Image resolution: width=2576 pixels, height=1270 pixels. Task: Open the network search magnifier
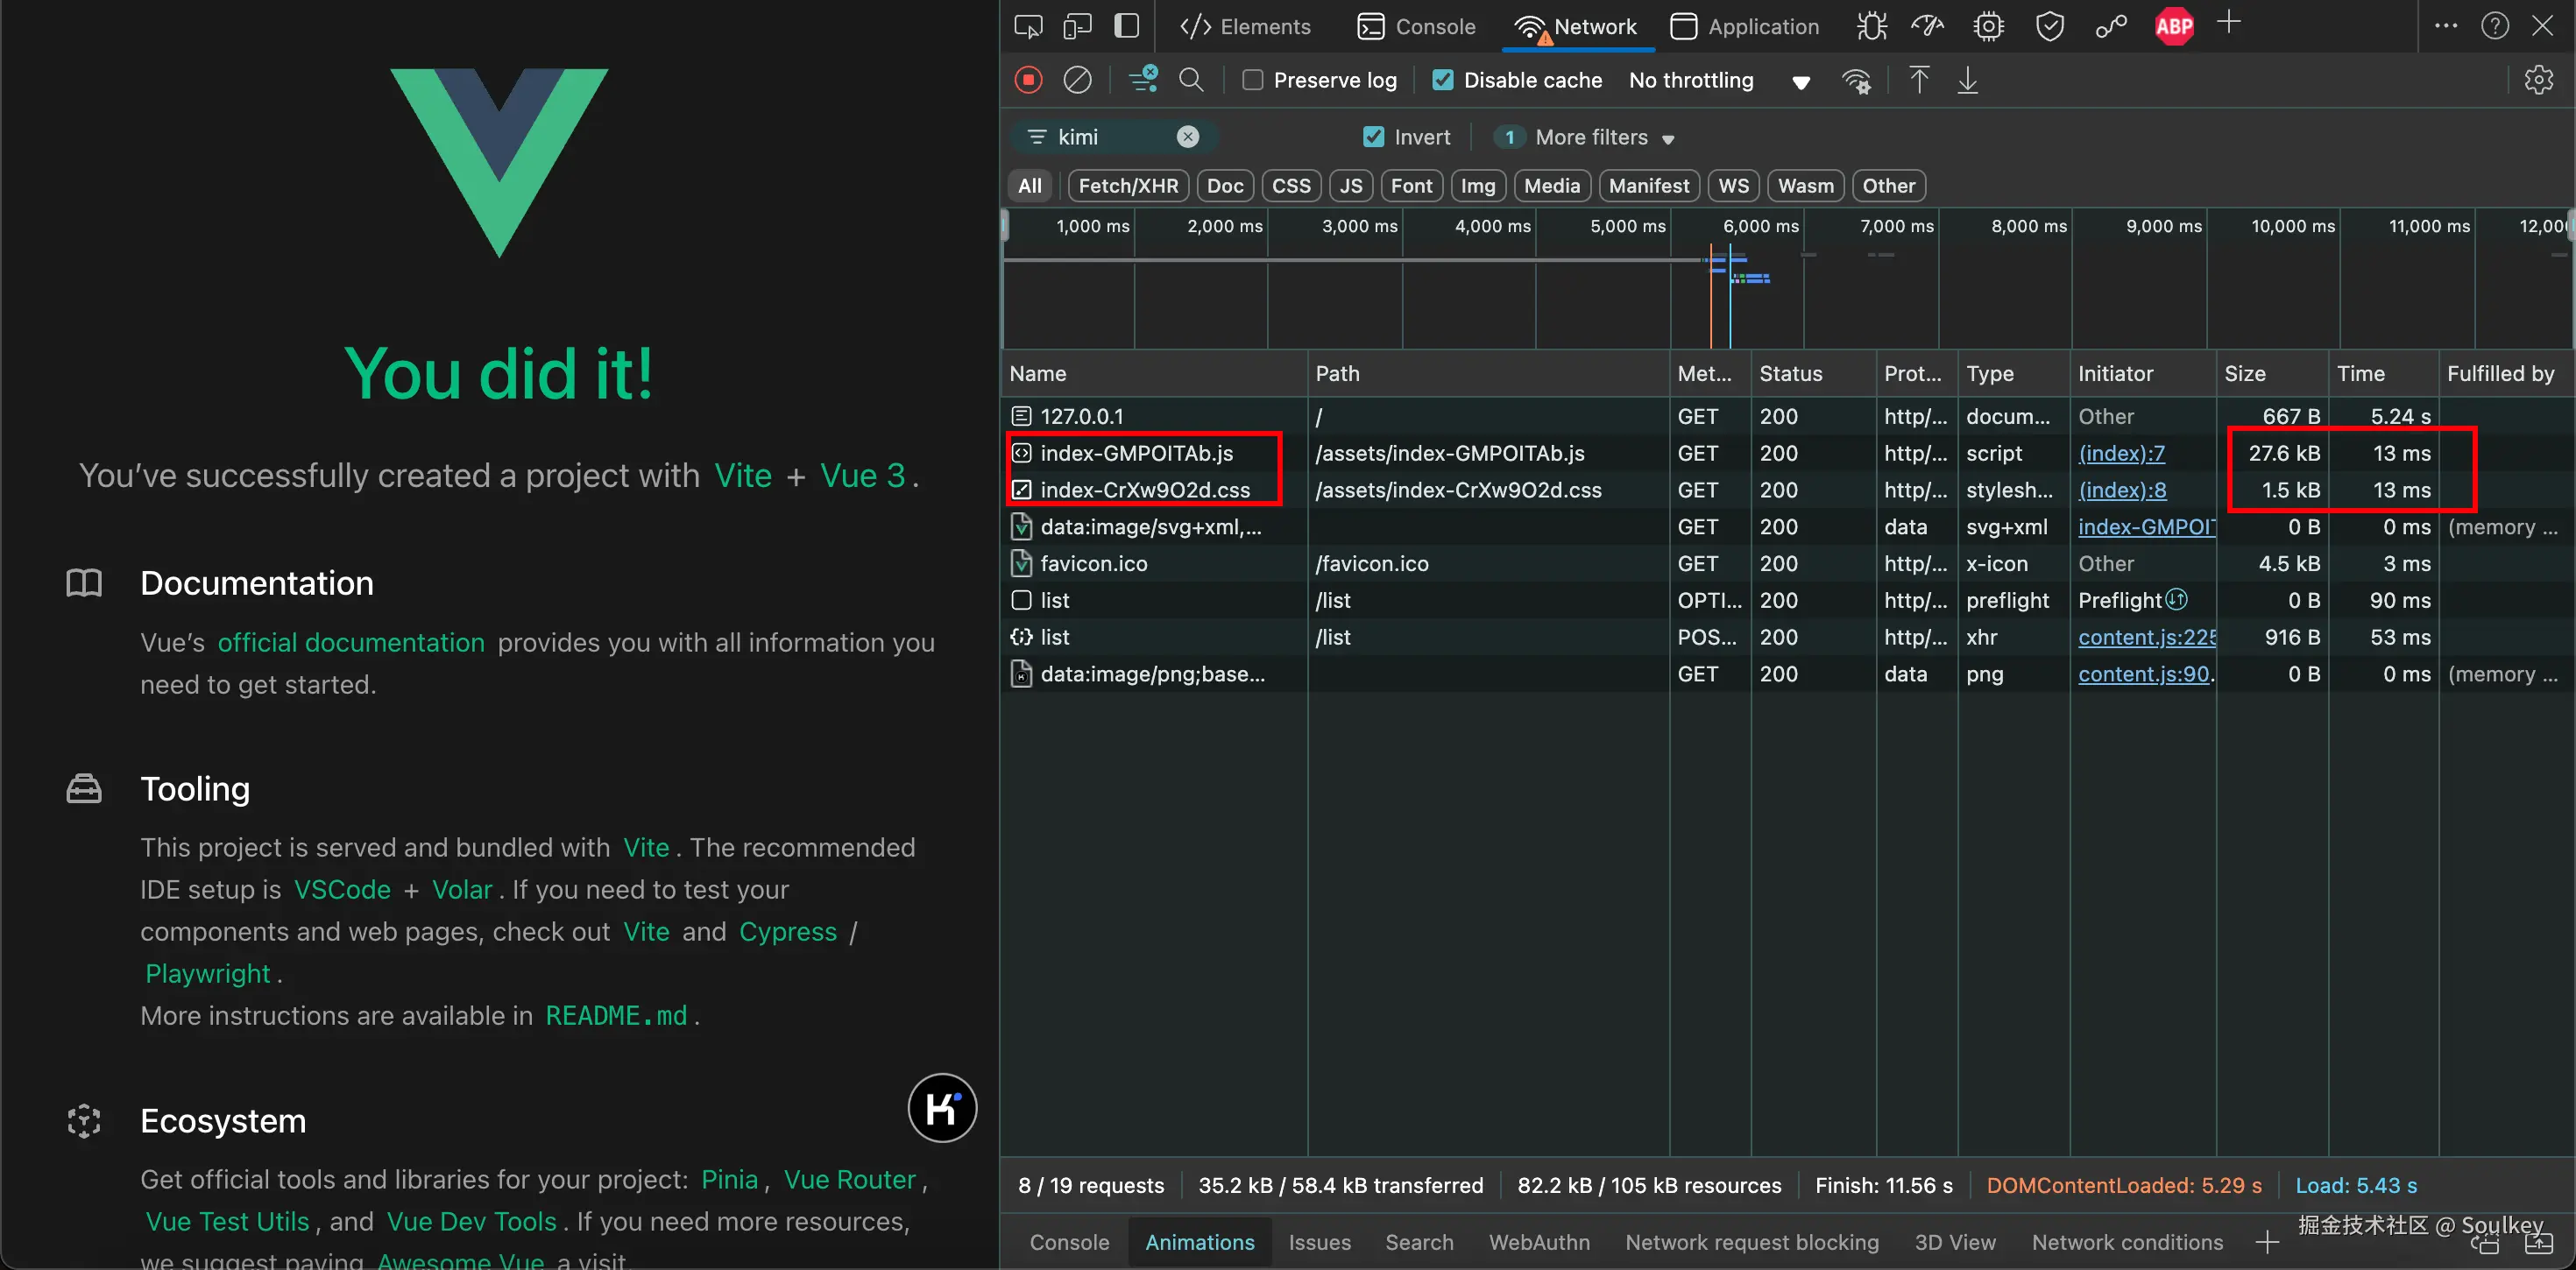point(1191,80)
